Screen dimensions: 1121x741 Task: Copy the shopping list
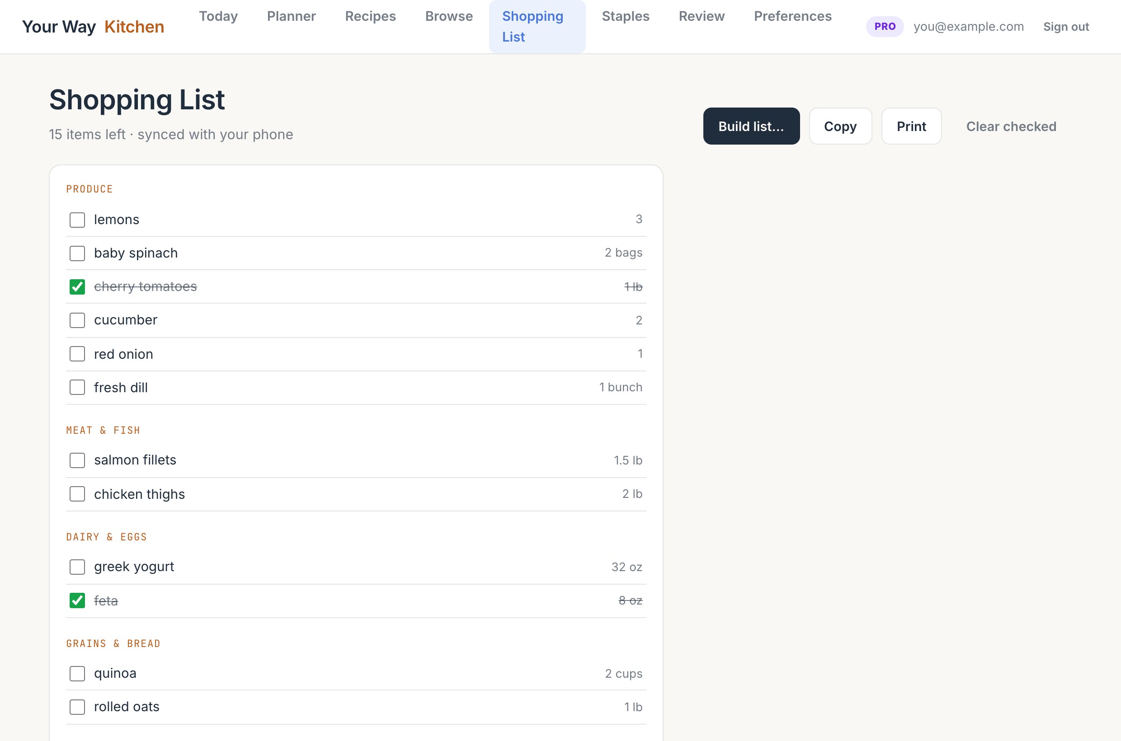tap(840, 126)
